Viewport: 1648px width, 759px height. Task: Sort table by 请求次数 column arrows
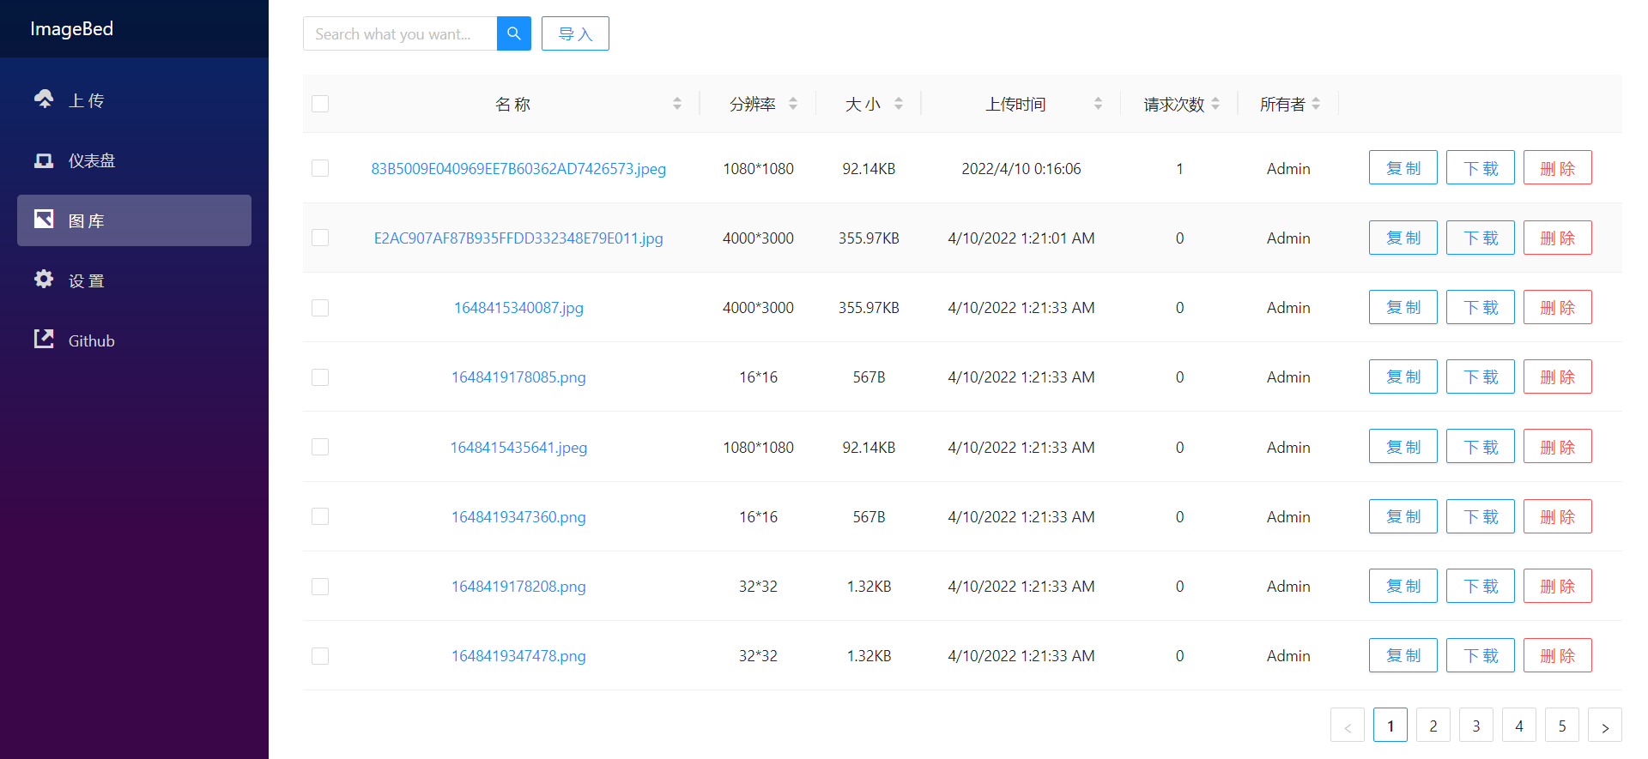[x=1215, y=104]
